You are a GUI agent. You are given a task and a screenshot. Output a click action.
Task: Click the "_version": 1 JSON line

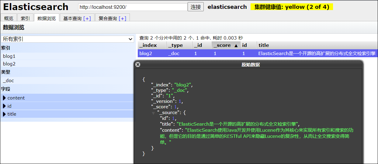pos(167,101)
